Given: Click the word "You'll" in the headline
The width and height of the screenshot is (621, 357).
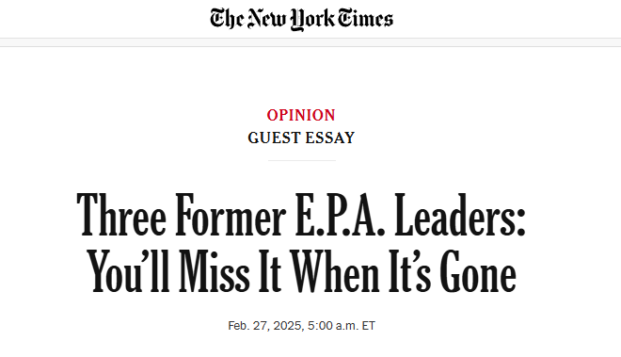Looking at the screenshot, I should tap(128, 271).
